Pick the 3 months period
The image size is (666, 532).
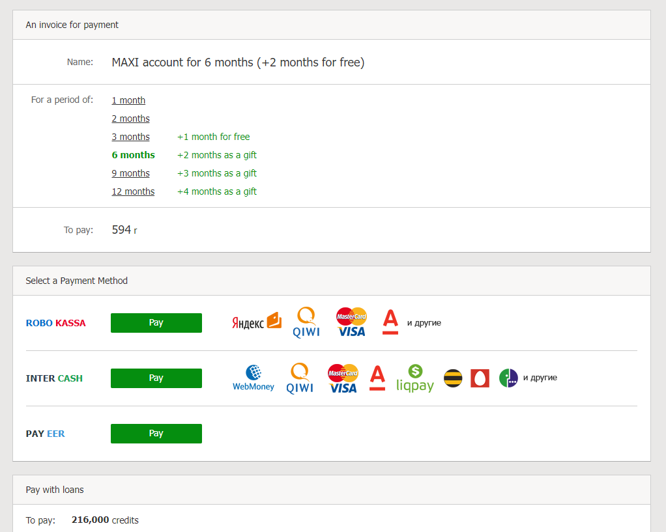click(x=130, y=137)
